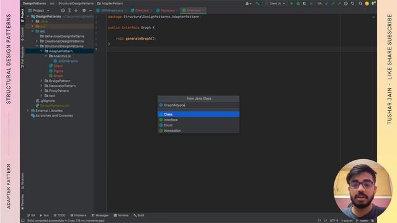Collapse the AnalyticLib package
Image resolution: width=397 pixels, height=223 pixels.
click(x=46, y=56)
